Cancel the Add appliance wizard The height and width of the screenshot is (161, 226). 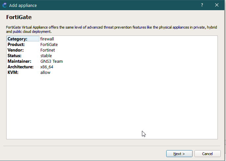click(x=207, y=154)
